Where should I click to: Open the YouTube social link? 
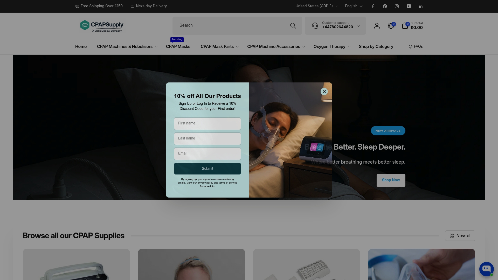point(409,6)
